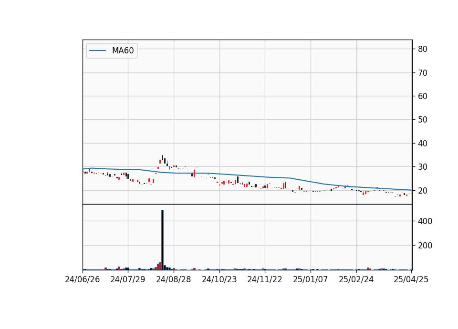This screenshot has width=458, height=329.
Task: Click the peak candlestick near 35
Action: tap(162, 158)
